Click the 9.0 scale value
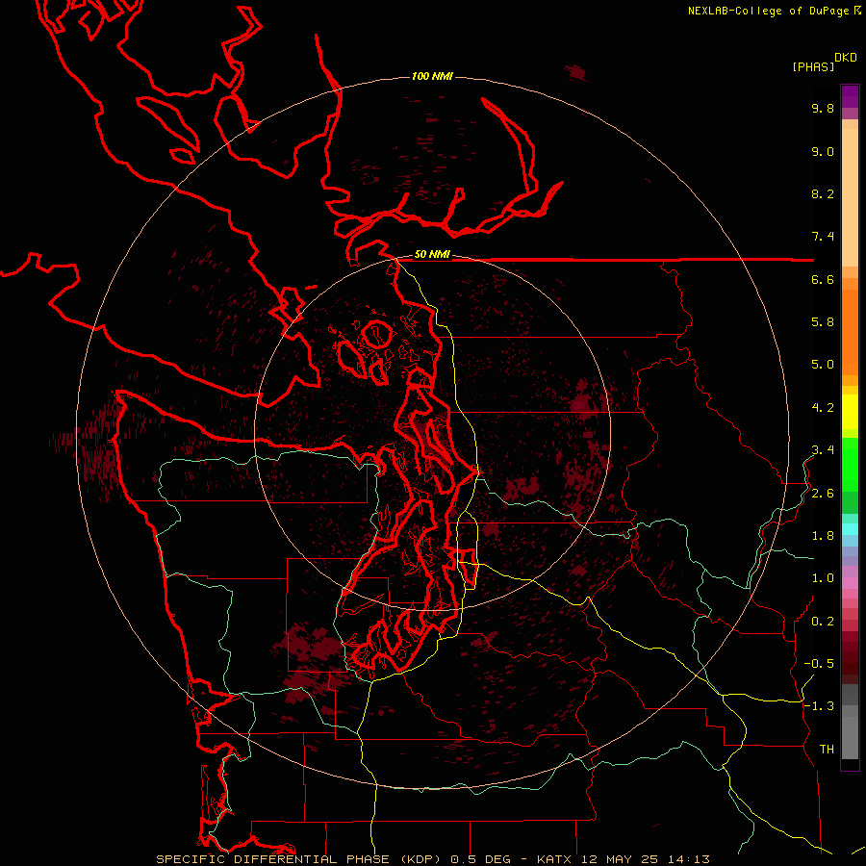 823,151
